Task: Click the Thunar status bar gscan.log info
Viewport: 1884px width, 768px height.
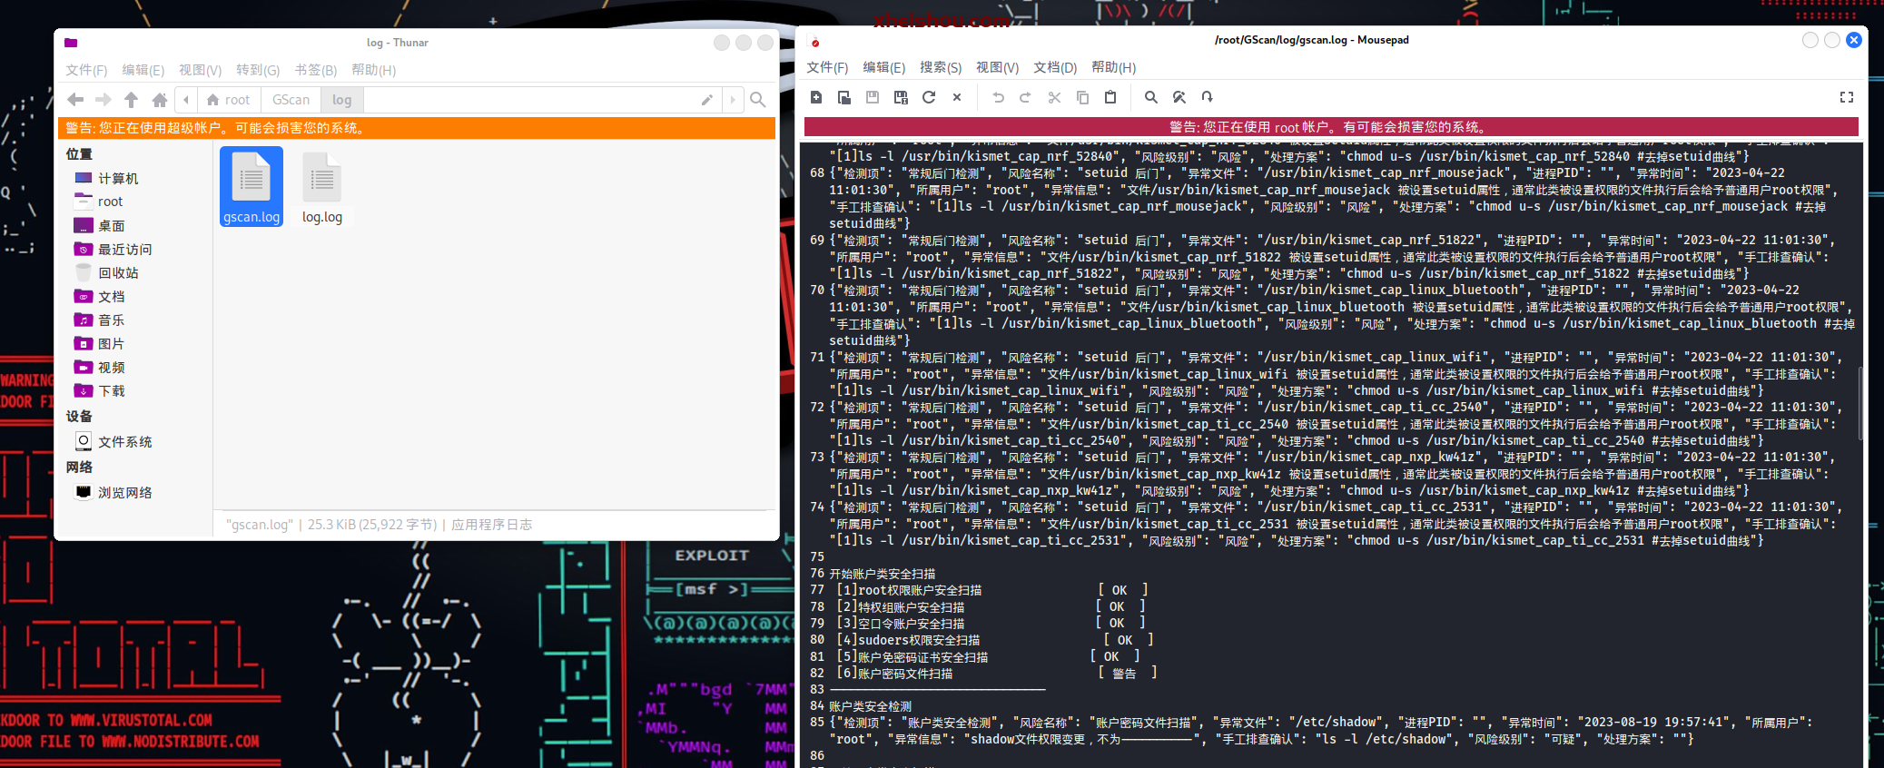Action: [x=379, y=525]
